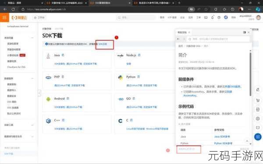The image size is (263, 164).
Task: Click the copy icon next to GO
Action: [x=134, y=98]
